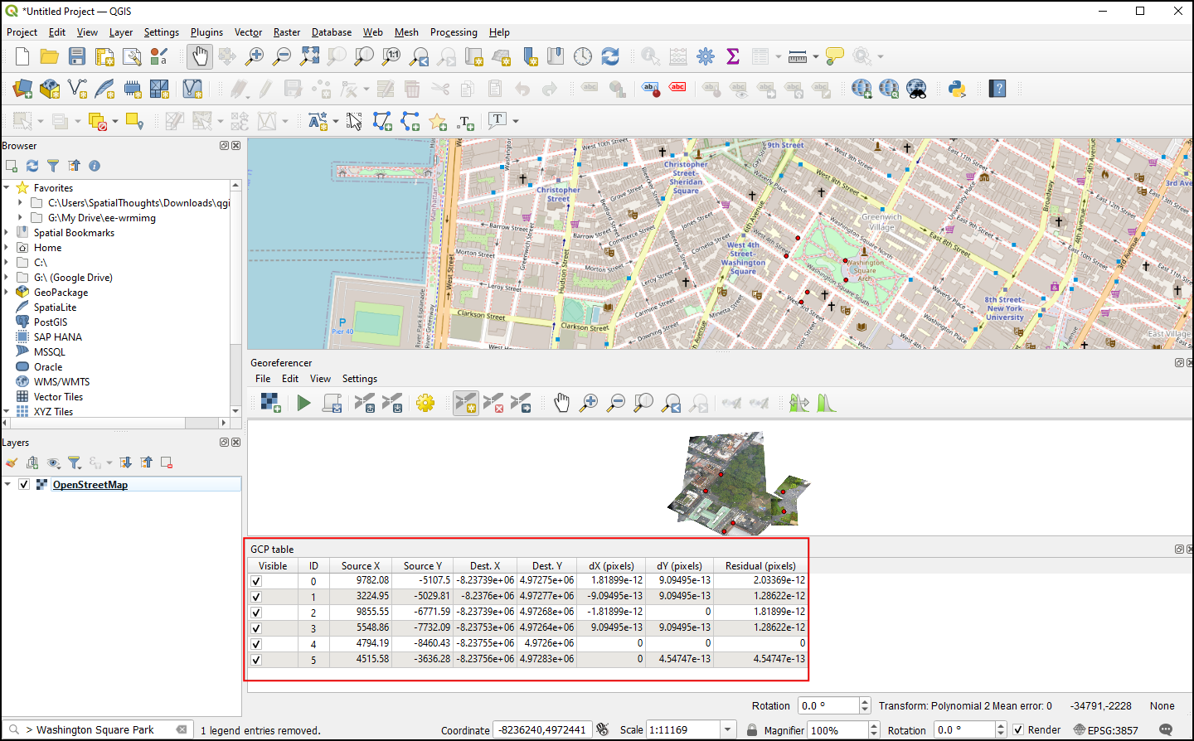The height and width of the screenshot is (741, 1194).
Task: Click the Start Georeferencing play icon
Action: tap(304, 404)
